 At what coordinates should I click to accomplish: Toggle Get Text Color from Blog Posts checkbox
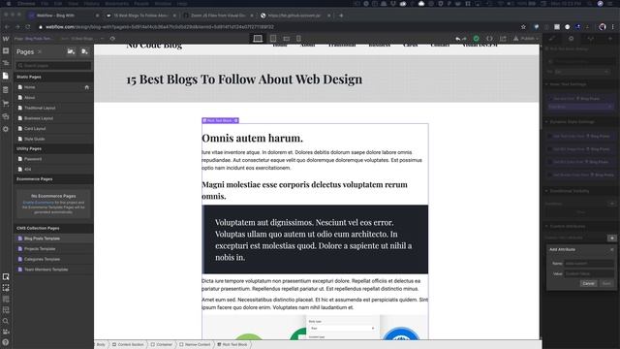[x=549, y=136]
